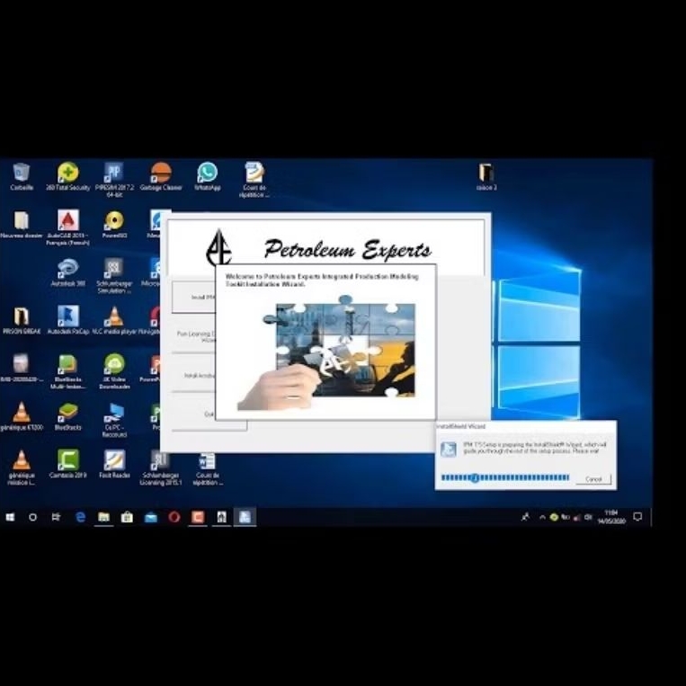The image size is (686, 686).
Task: Switch to InstallShield installer taskbar item
Action: coord(245,517)
